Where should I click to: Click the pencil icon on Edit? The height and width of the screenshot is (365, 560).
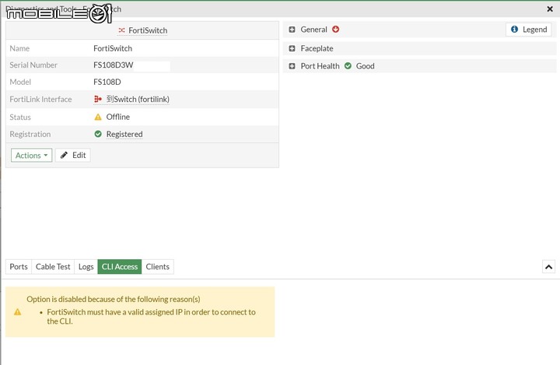point(64,155)
